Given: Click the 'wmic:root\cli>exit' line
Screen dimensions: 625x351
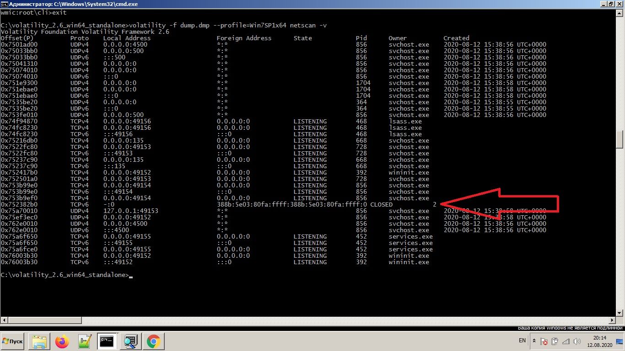Looking at the screenshot, I should (34, 12).
